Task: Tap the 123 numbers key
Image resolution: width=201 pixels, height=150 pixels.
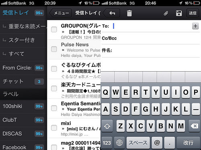Action: click(107, 143)
